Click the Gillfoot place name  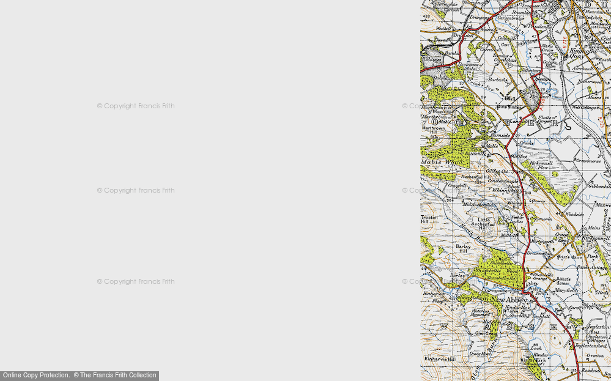pyautogui.click(x=519, y=156)
